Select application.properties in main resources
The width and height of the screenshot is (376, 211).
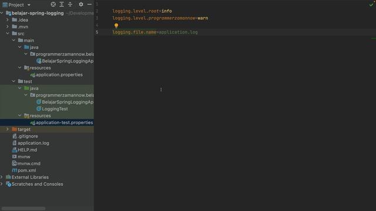pyautogui.click(x=59, y=74)
